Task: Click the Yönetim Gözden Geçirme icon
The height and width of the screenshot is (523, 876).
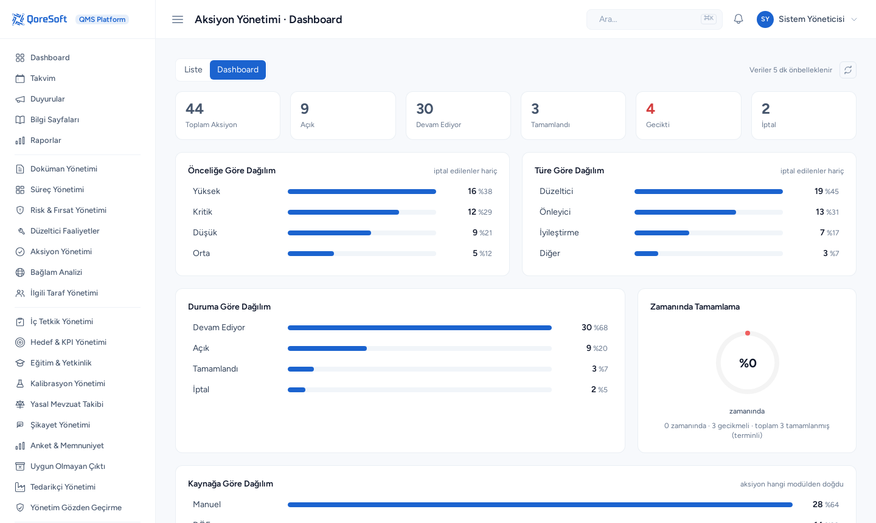Action: [x=20, y=508]
